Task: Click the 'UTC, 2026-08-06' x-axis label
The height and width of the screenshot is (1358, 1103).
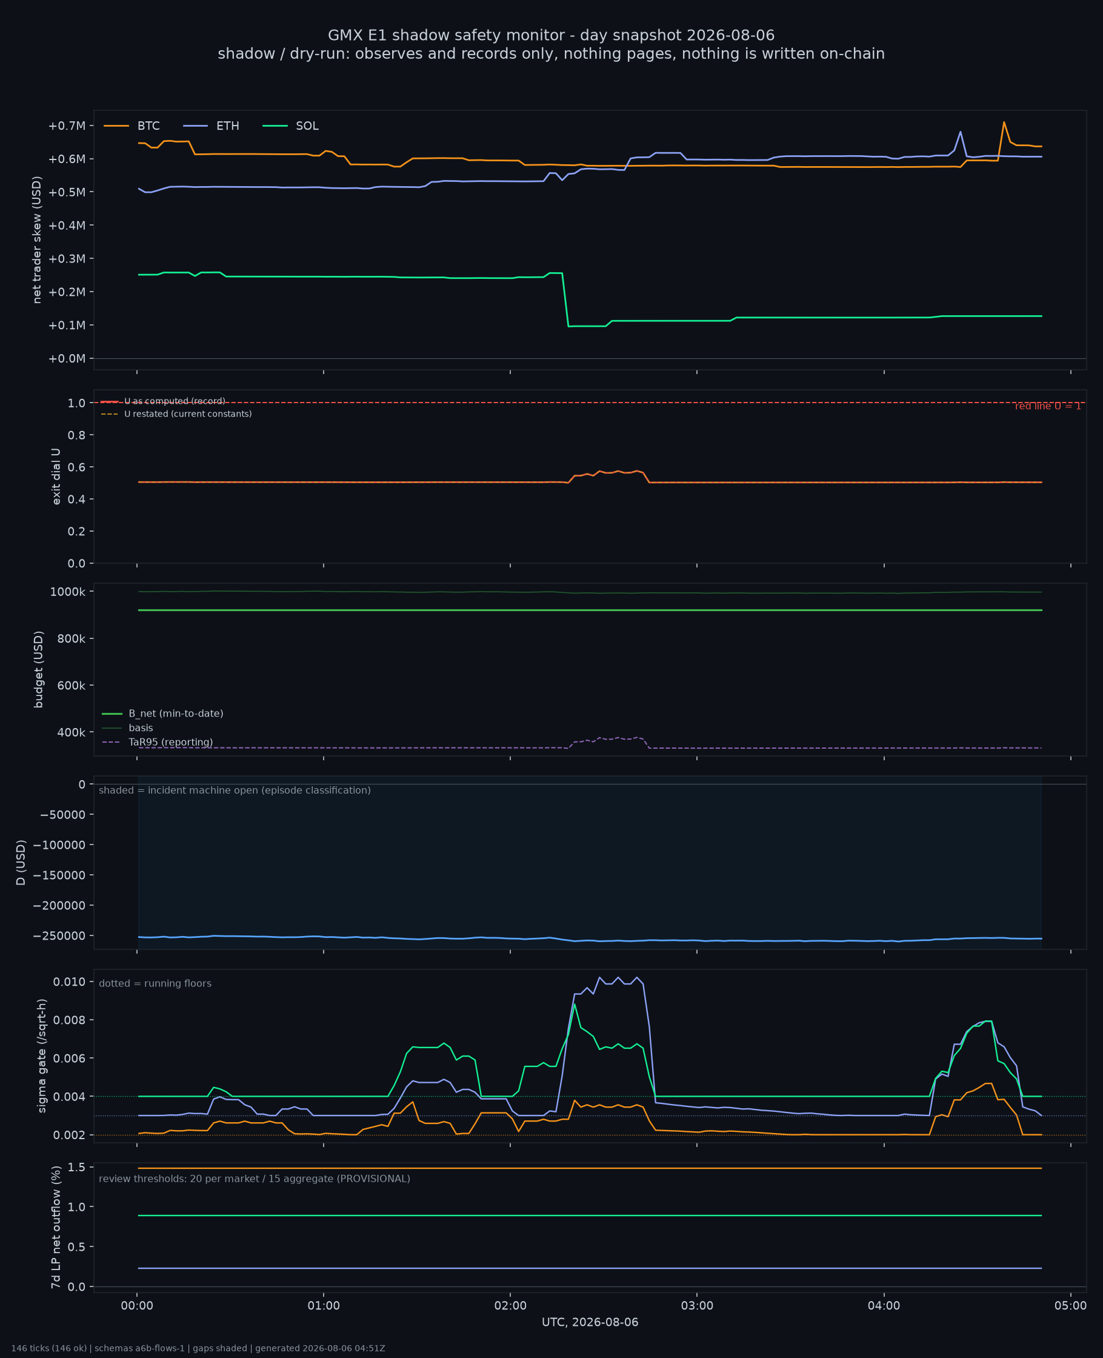Action: pyautogui.click(x=590, y=1322)
